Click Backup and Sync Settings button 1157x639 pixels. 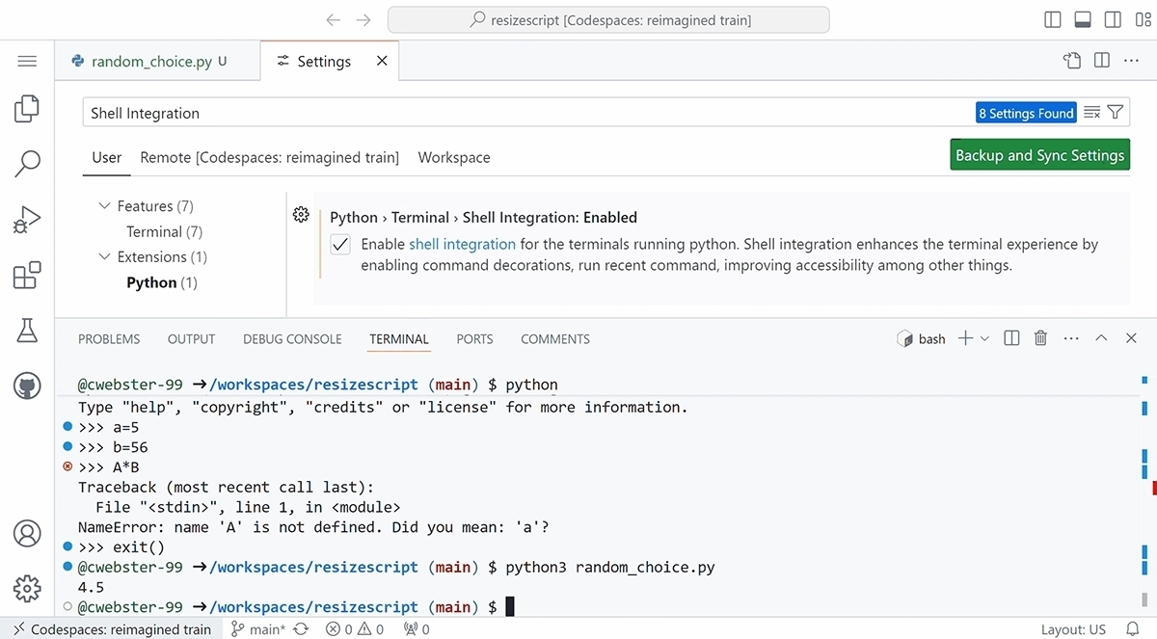click(x=1039, y=155)
